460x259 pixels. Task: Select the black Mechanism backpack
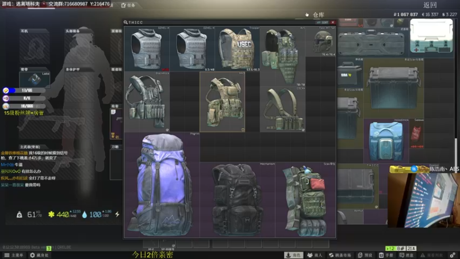(x=237, y=200)
